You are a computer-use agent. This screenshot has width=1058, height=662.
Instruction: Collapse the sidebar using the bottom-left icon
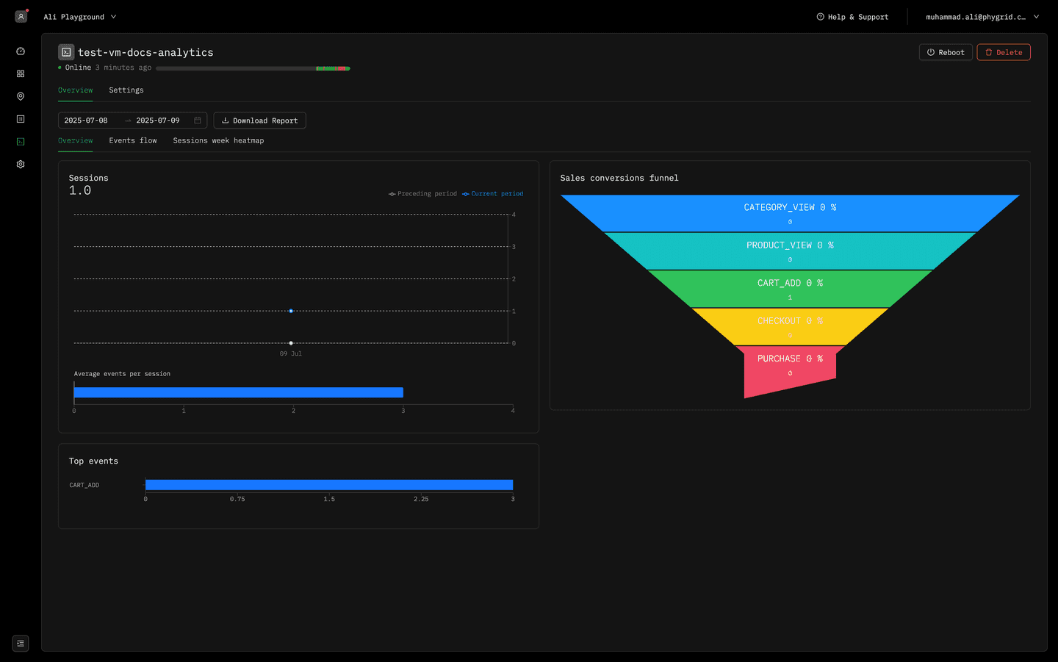[20, 643]
